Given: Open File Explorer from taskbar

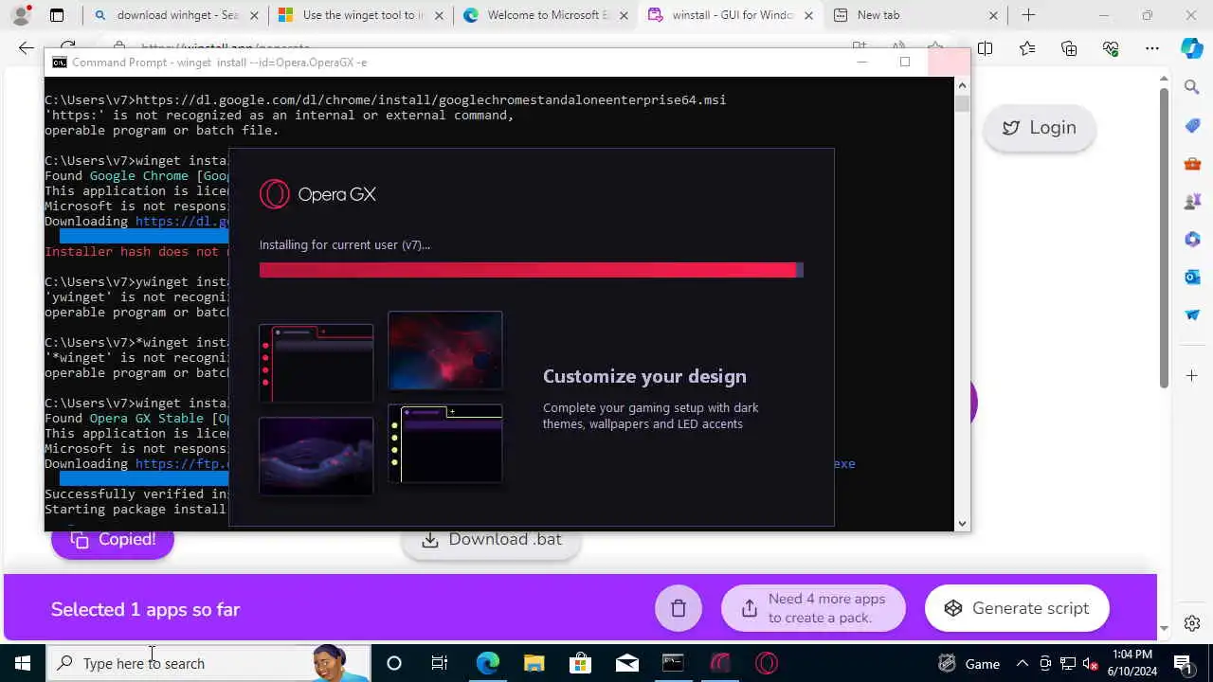Looking at the screenshot, I should [x=534, y=663].
